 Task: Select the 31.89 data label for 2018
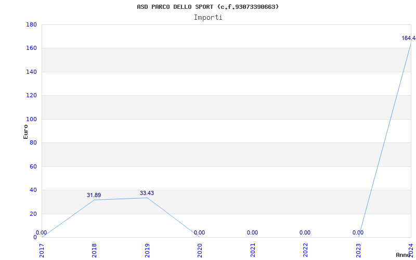pos(94,196)
